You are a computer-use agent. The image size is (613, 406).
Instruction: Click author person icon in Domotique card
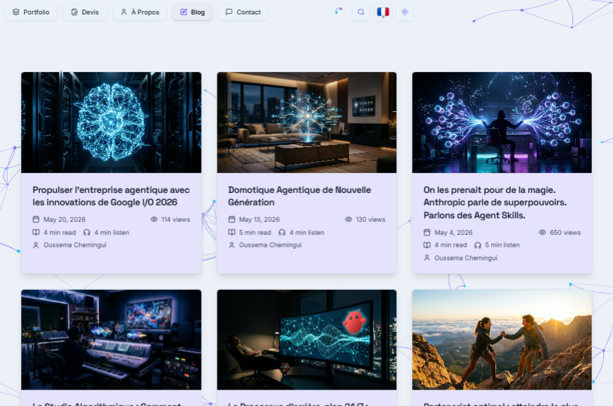[232, 245]
